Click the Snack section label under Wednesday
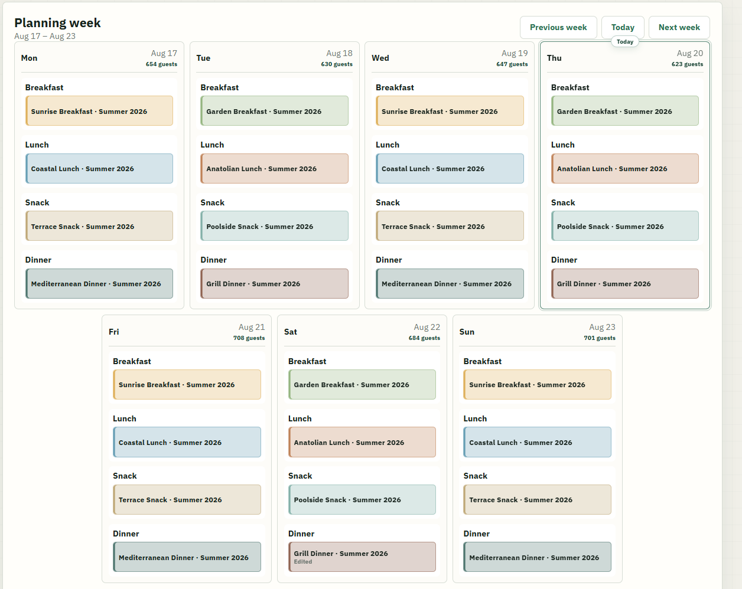The image size is (742, 589). 388,202
